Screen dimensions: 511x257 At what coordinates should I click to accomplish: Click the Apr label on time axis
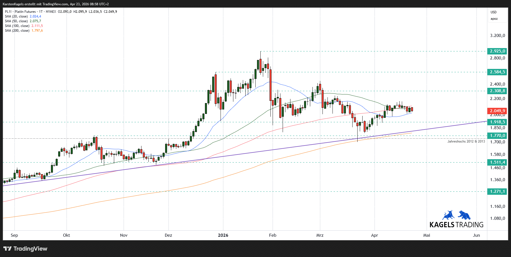(374, 235)
